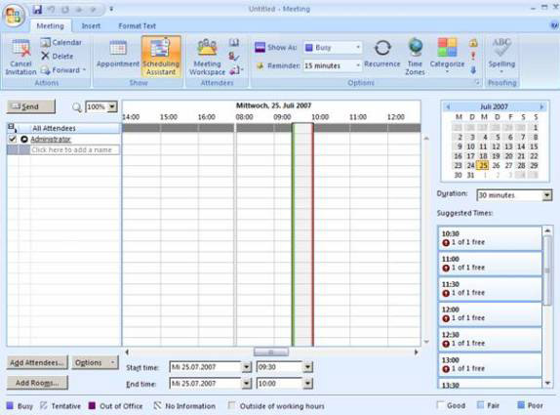Viewport: 560px width, 415px height.
Task: Open the End time 10:00 dropdown
Action: (x=308, y=384)
